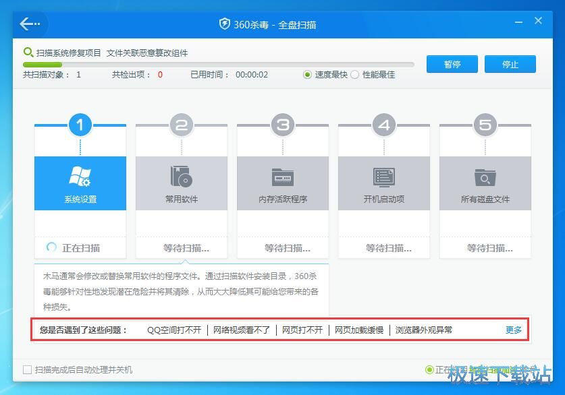Click the 您是否遇到了这些问题 label
Viewport: 565px width, 395px height.
(x=83, y=330)
